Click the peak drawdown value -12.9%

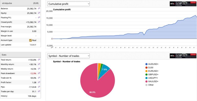click(33, 73)
